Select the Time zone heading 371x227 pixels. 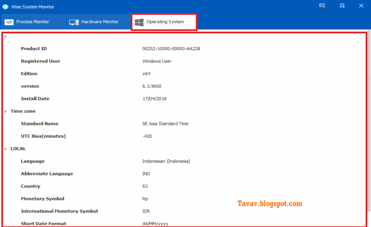pos(23,111)
